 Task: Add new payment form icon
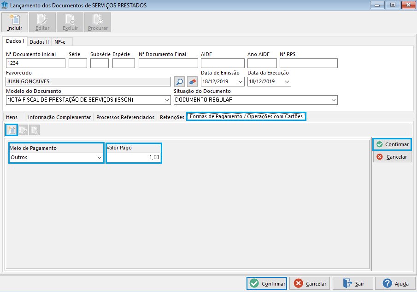pos(12,130)
